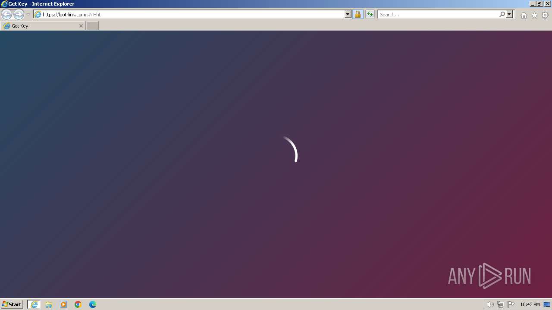The height and width of the screenshot is (310, 552).
Task: Select the Get Key tab
Action: tap(43, 26)
